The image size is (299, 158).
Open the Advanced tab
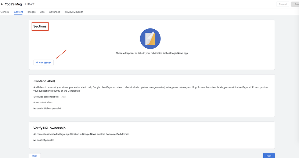(55, 12)
